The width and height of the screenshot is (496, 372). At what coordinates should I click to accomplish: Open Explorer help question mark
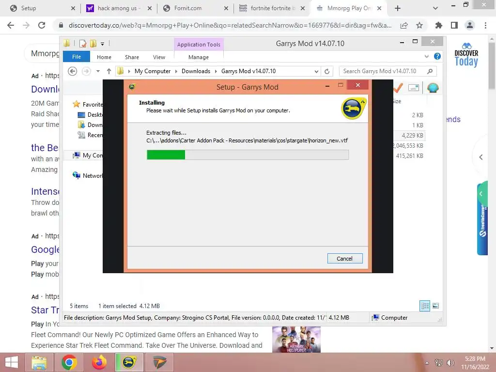pos(437,56)
